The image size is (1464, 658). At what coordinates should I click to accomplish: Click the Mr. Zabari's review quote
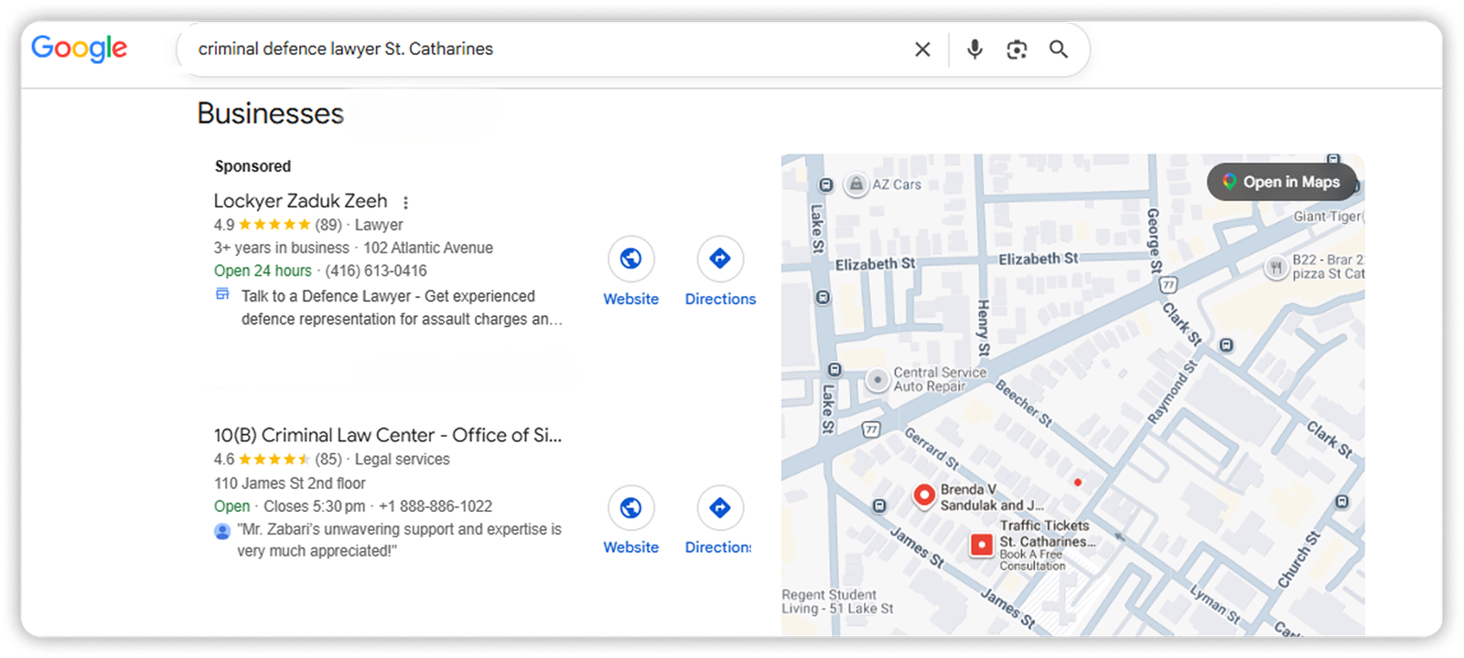tap(399, 540)
